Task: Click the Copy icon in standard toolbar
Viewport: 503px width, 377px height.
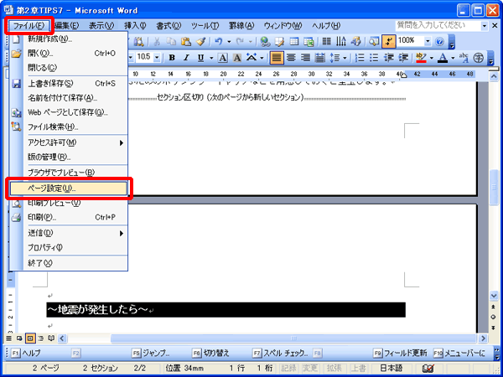Action: tap(172, 42)
